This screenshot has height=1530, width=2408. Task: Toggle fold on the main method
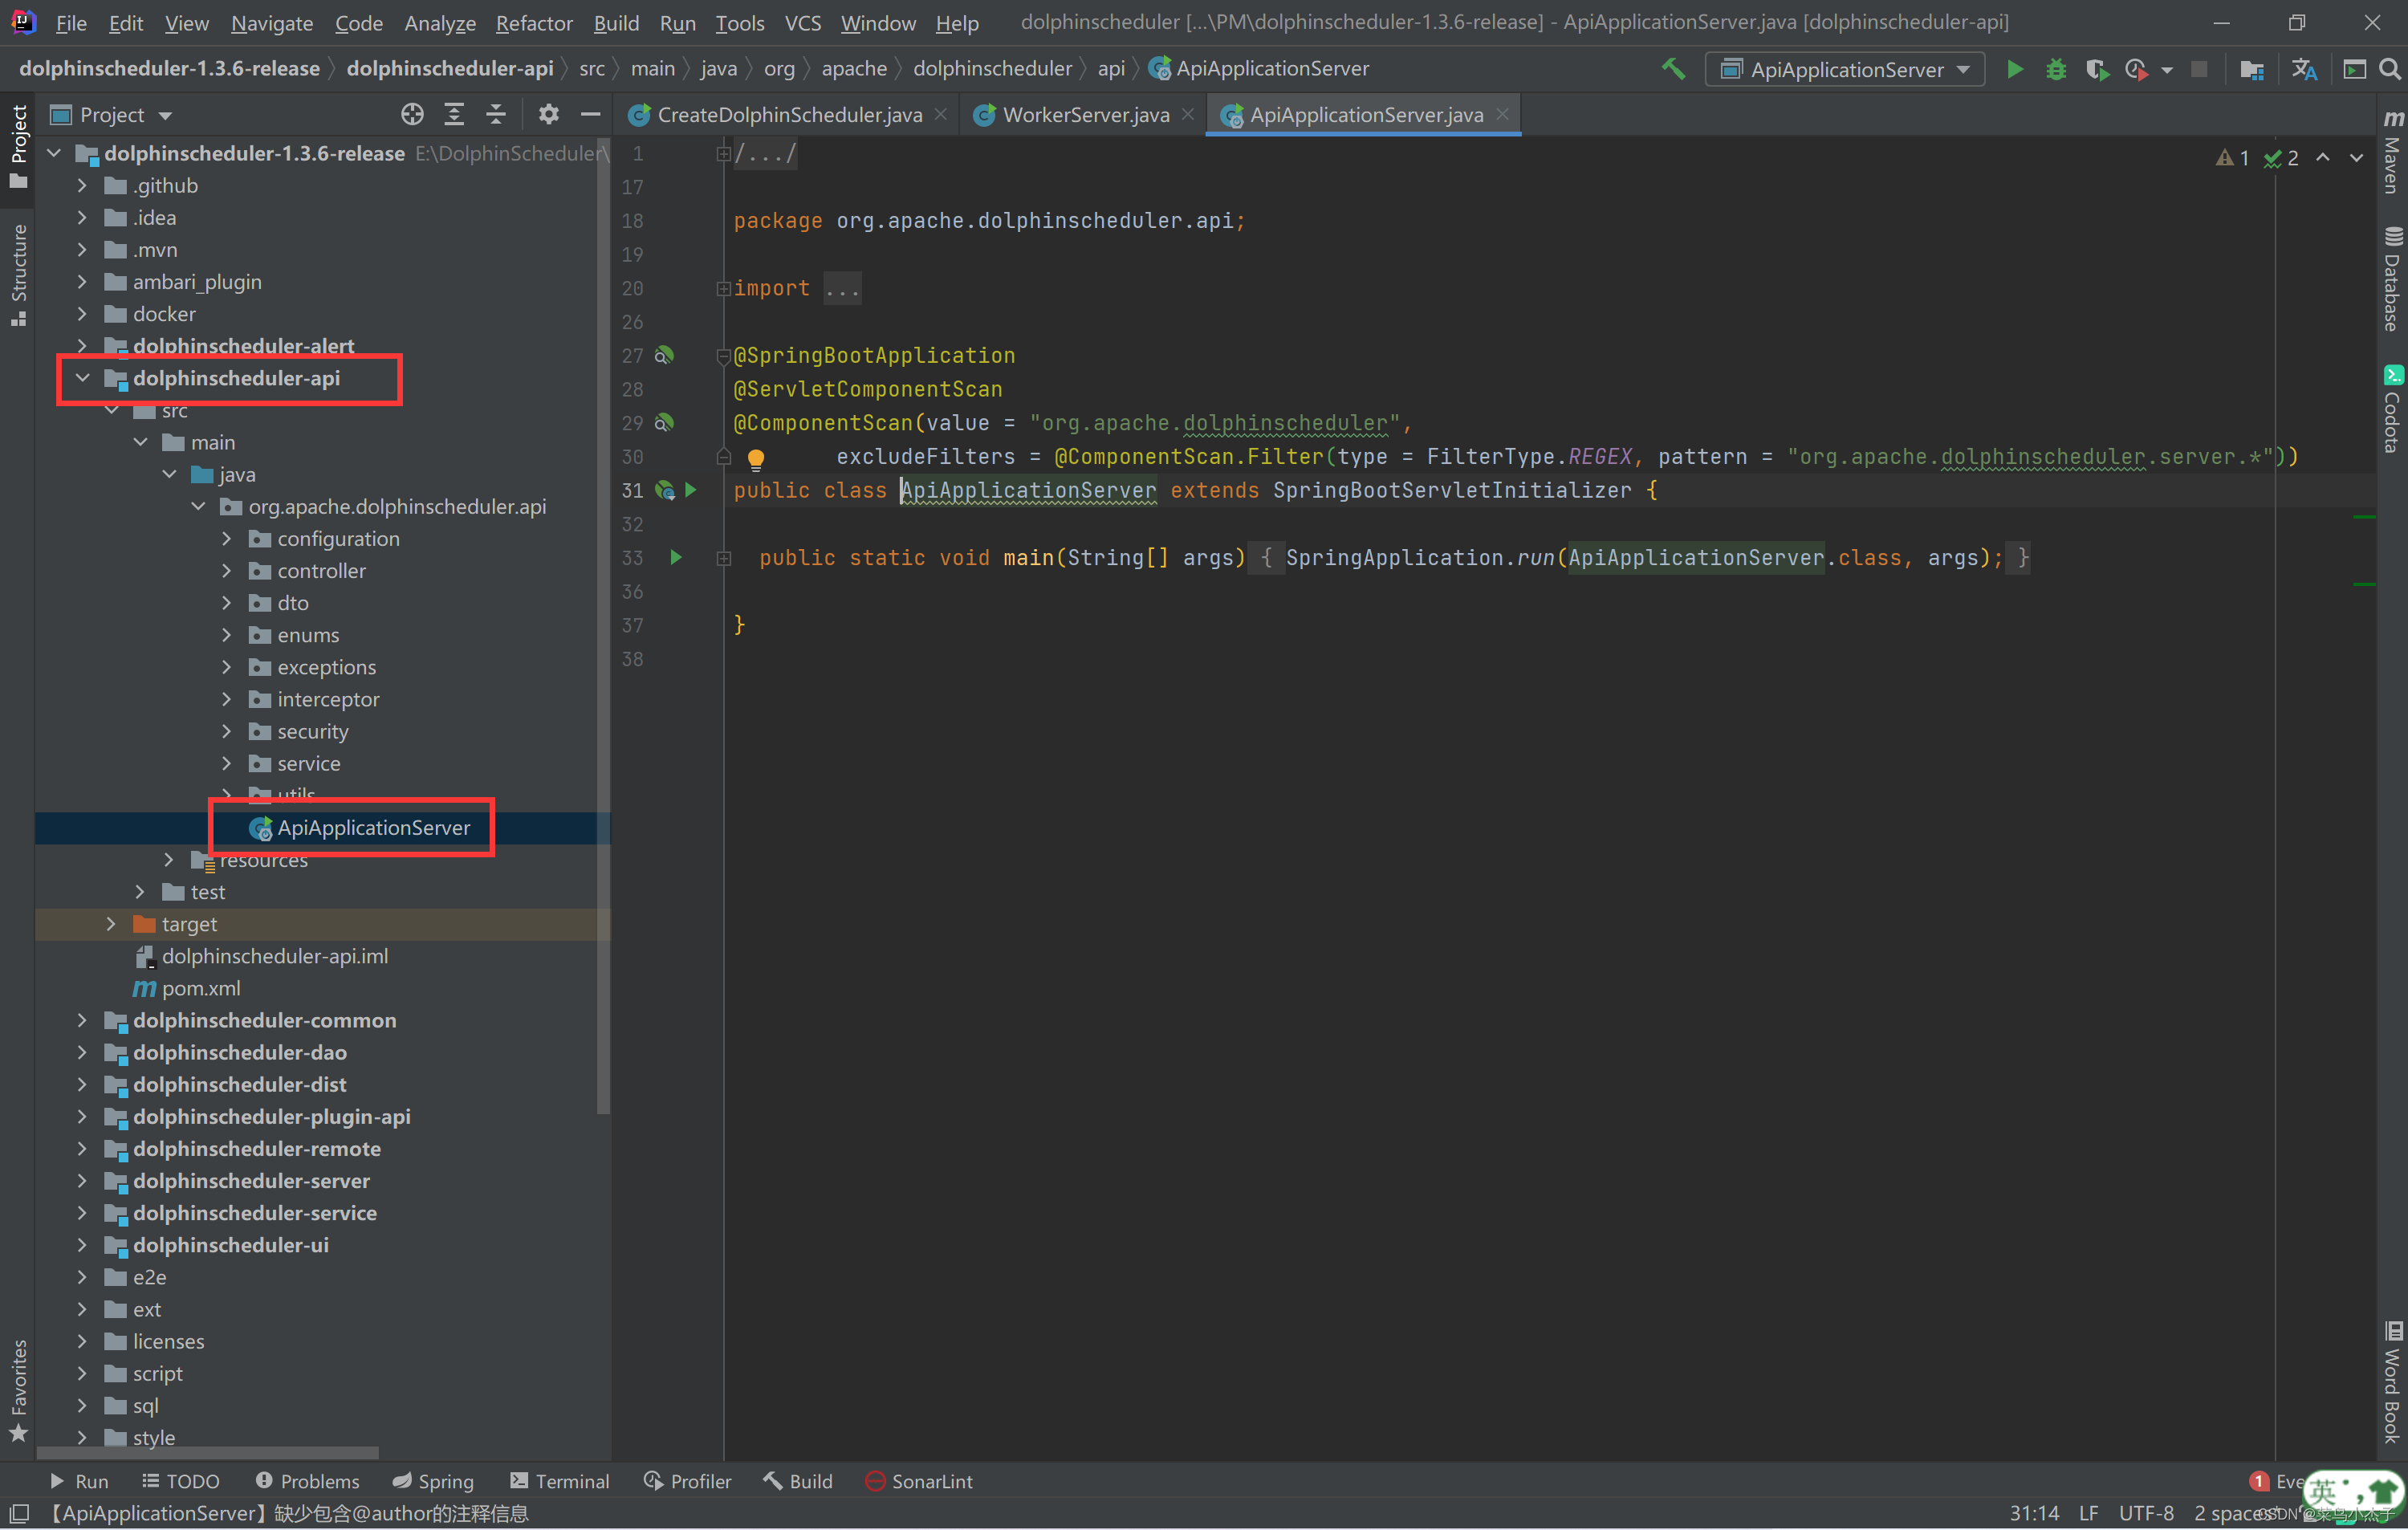point(724,558)
